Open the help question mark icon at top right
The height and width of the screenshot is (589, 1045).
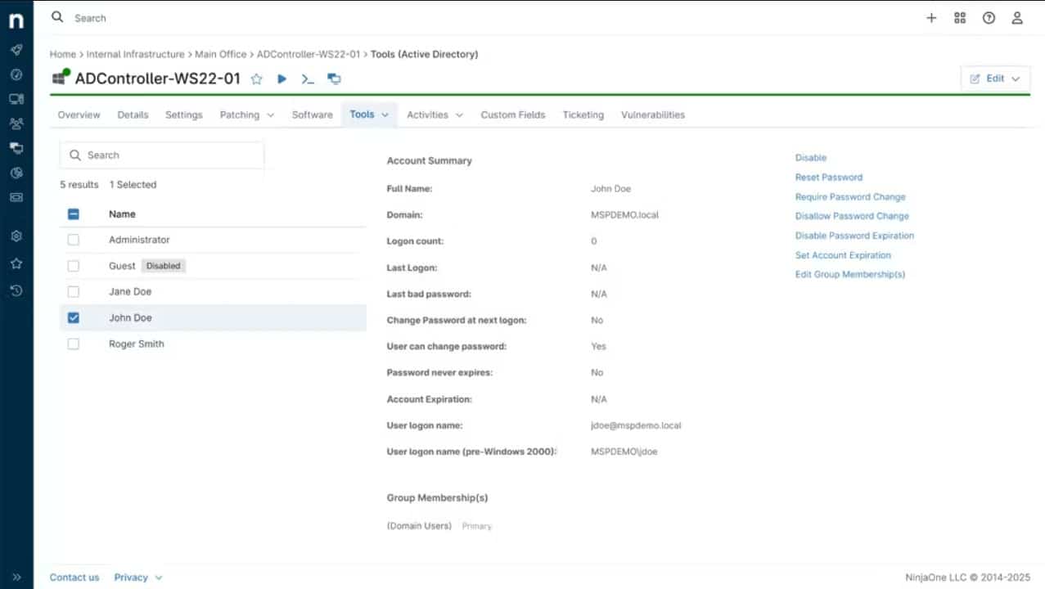(989, 17)
